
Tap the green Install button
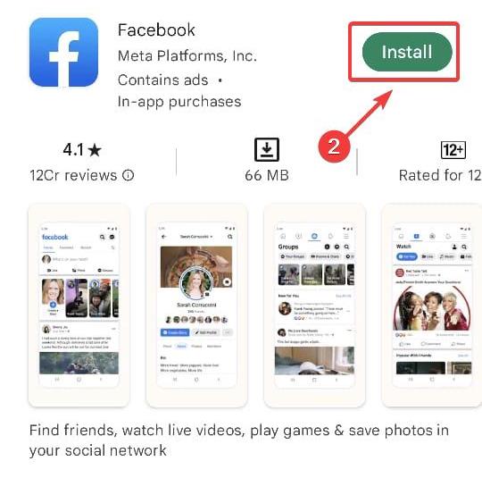pos(407,52)
